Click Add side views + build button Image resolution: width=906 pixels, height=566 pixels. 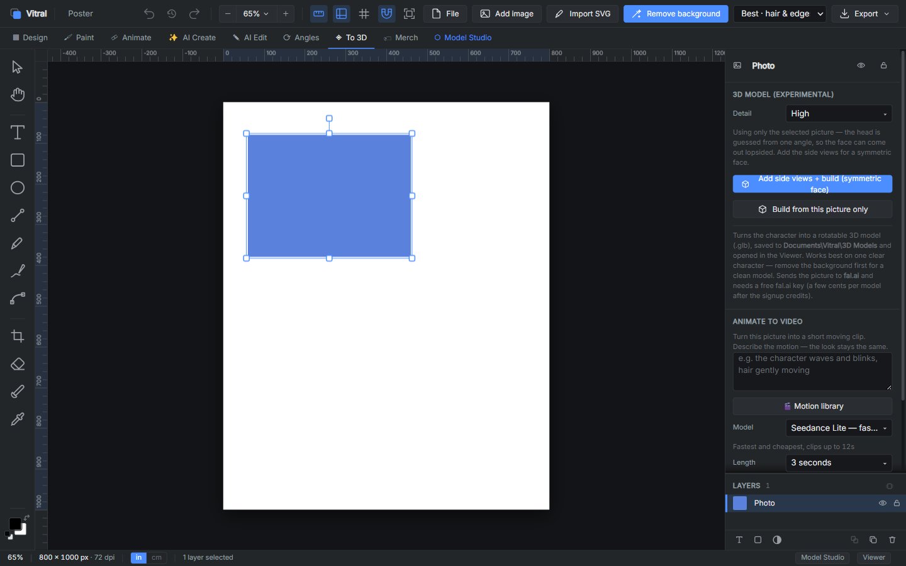pyautogui.click(x=812, y=184)
